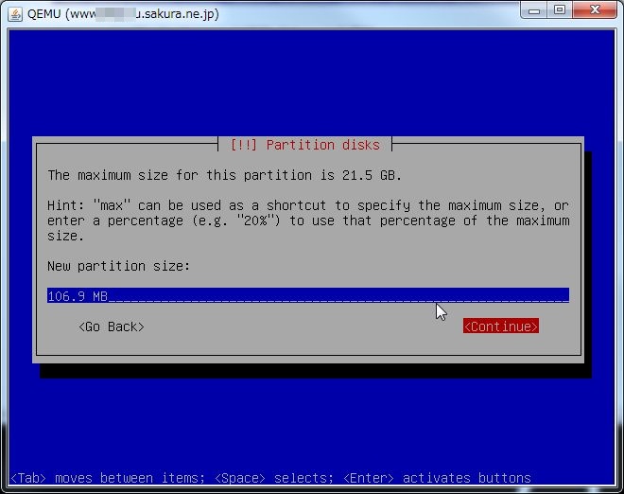The width and height of the screenshot is (624, 494).
Task: Maximize the QEMU window
Action: click(560, 10)
